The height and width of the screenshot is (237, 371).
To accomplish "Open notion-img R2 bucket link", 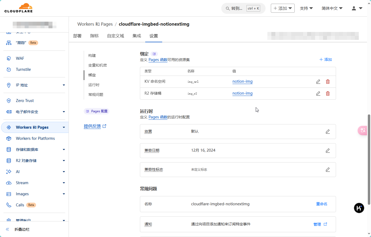I will [x=242, y=93].
